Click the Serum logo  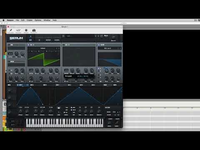[16, 38]
